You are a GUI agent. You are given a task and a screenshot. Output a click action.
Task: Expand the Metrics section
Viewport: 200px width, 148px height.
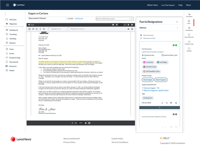tap(177, 28)
